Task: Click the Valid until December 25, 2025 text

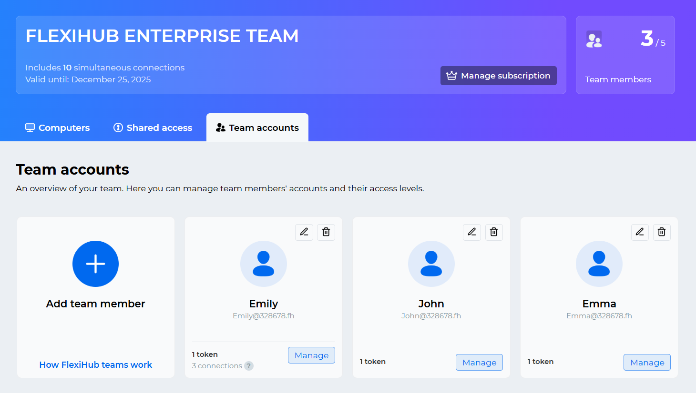Action: tap(88, 79)
